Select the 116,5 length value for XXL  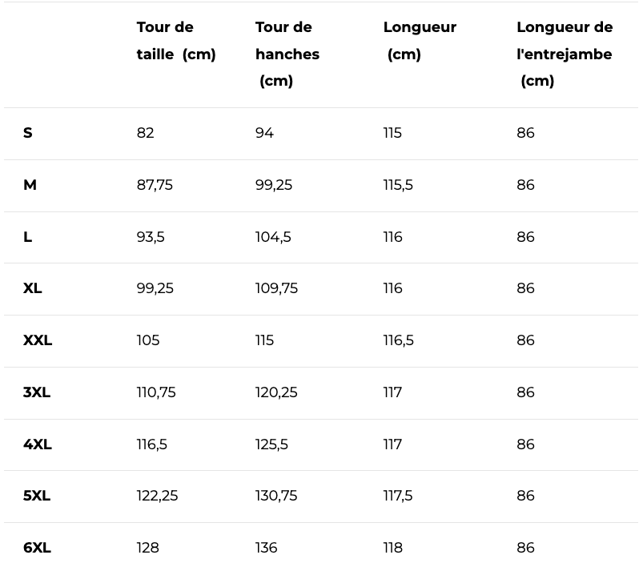[x=398, y=340]
